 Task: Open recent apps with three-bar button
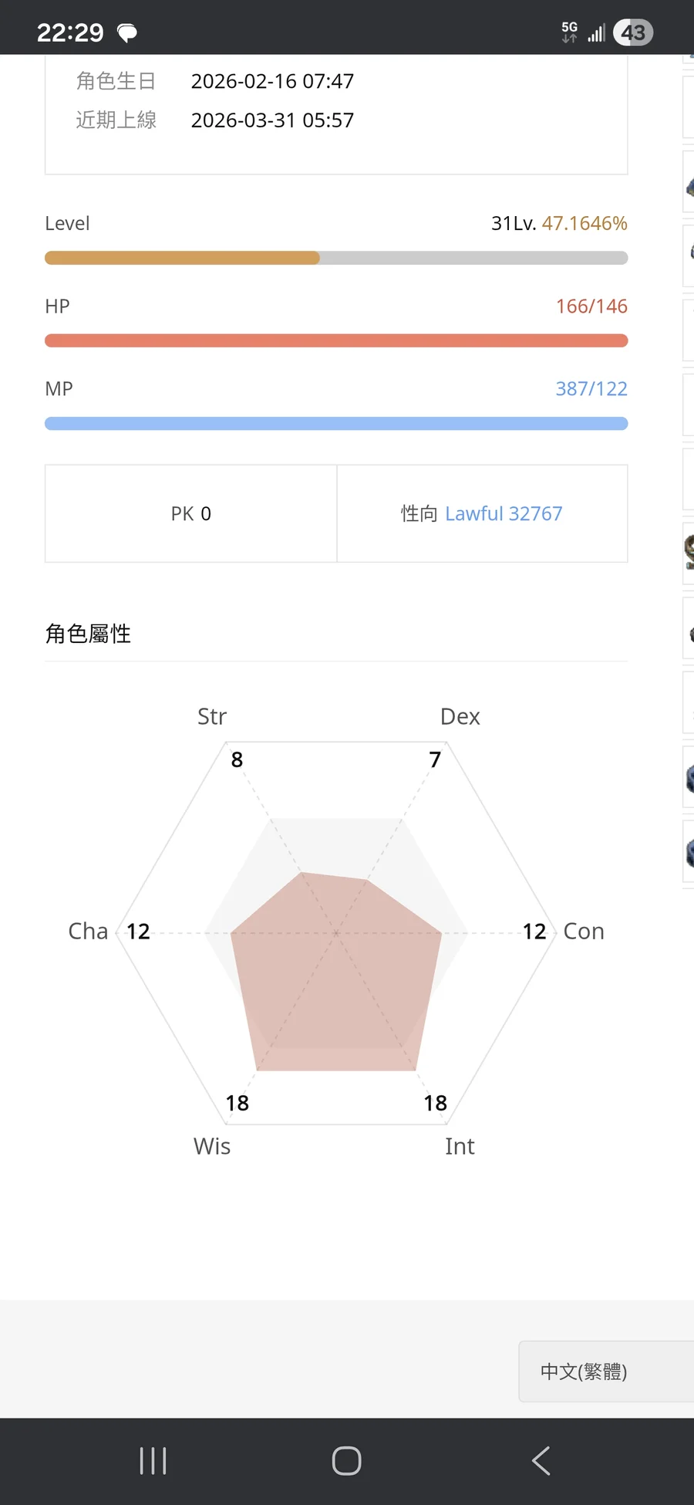(x=153, y=1460)
